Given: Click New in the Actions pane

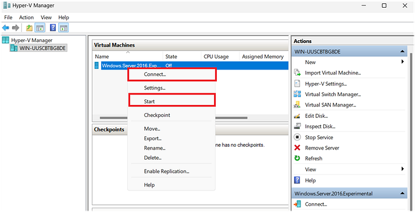Looking at the screenshot, I should [x=310, y=62].
